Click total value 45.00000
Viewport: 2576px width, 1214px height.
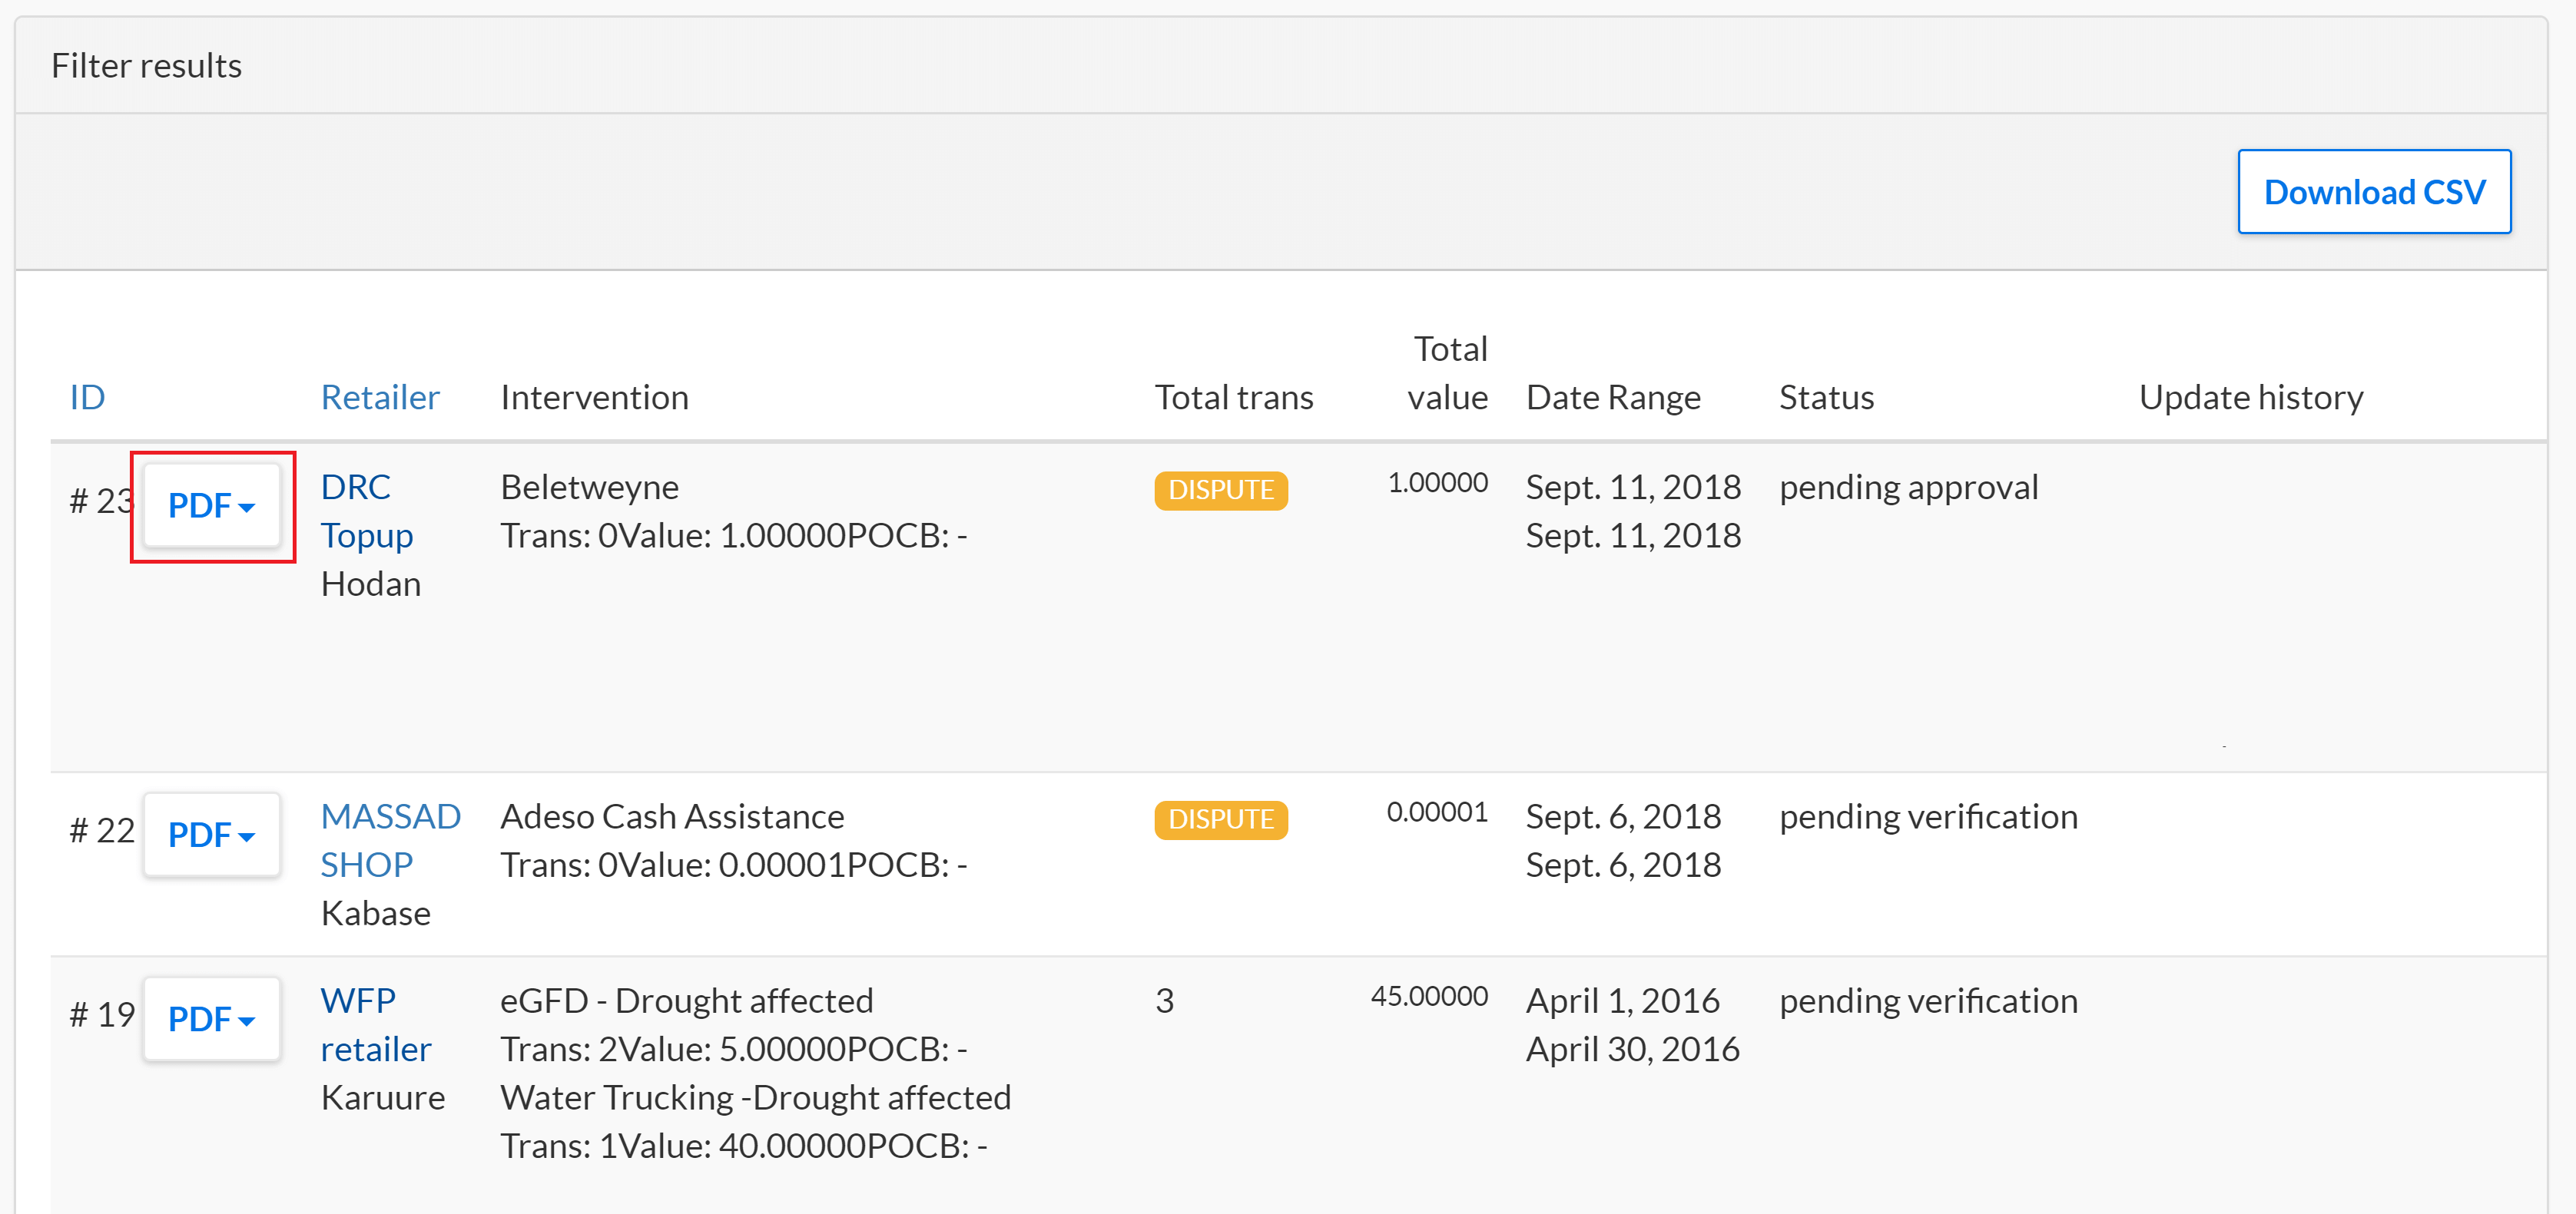click(1429, 997)
